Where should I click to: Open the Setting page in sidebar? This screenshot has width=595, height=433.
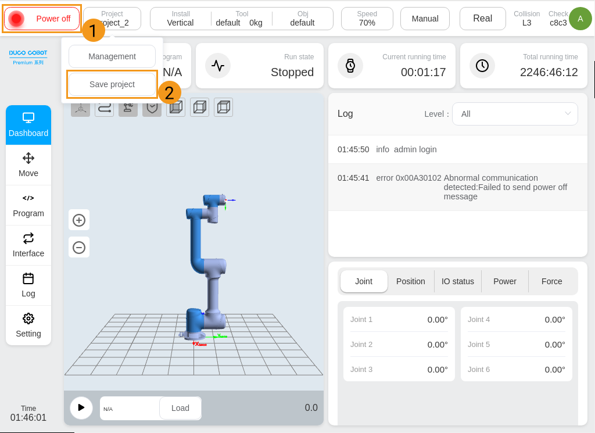pos(28,325)
